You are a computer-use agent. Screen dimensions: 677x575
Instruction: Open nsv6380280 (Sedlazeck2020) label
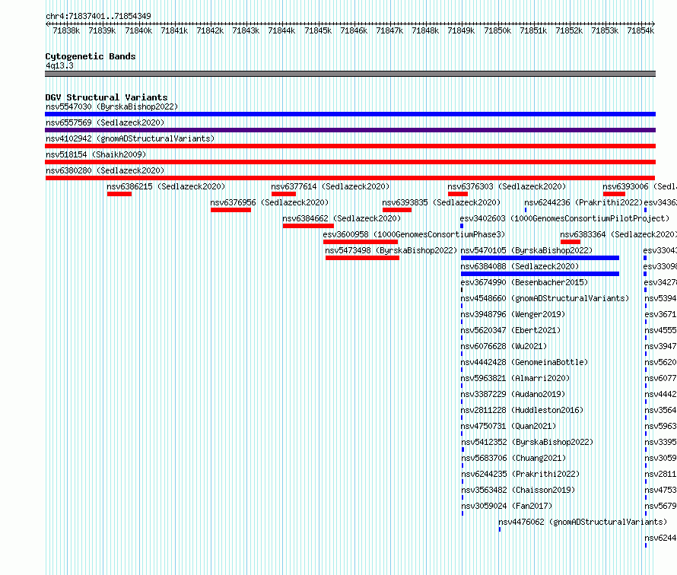(x=105, y=170)
